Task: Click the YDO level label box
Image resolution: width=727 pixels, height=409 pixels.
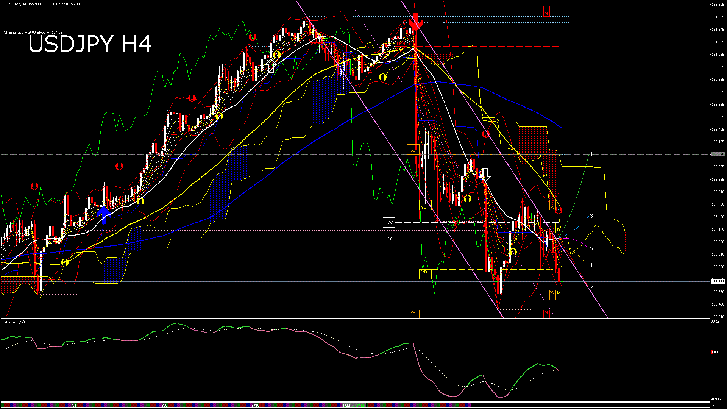Action: (389, 222)
